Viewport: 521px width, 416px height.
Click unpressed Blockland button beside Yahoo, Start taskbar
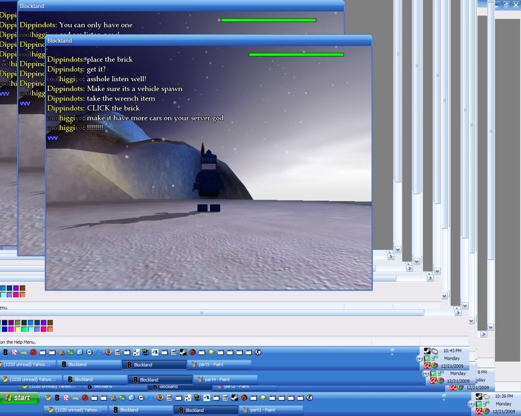141,410
